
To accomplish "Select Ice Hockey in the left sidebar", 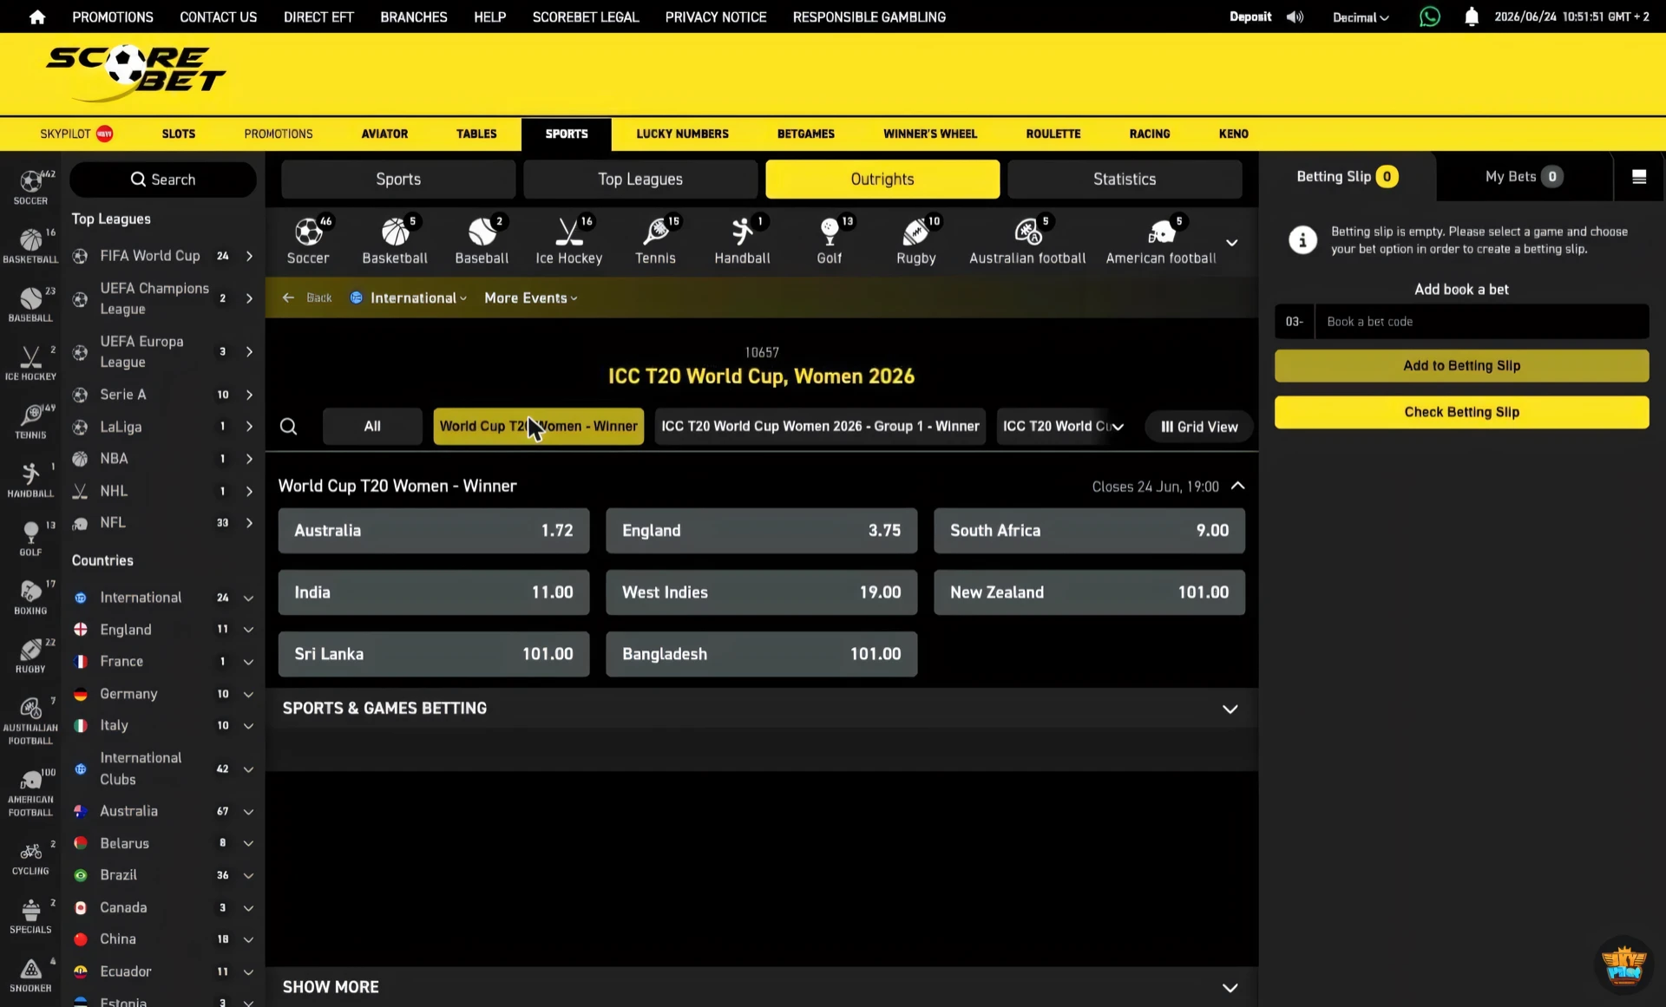I will click(30, 363).
